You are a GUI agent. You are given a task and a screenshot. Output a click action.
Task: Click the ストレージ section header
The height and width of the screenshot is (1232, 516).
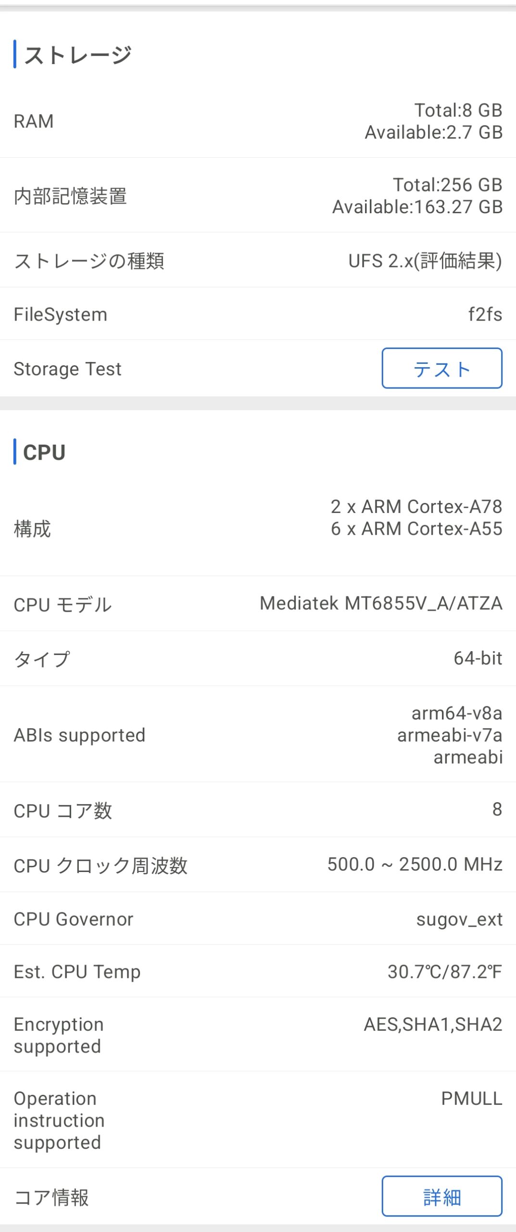pyautogui.click(x=77, y=54)
